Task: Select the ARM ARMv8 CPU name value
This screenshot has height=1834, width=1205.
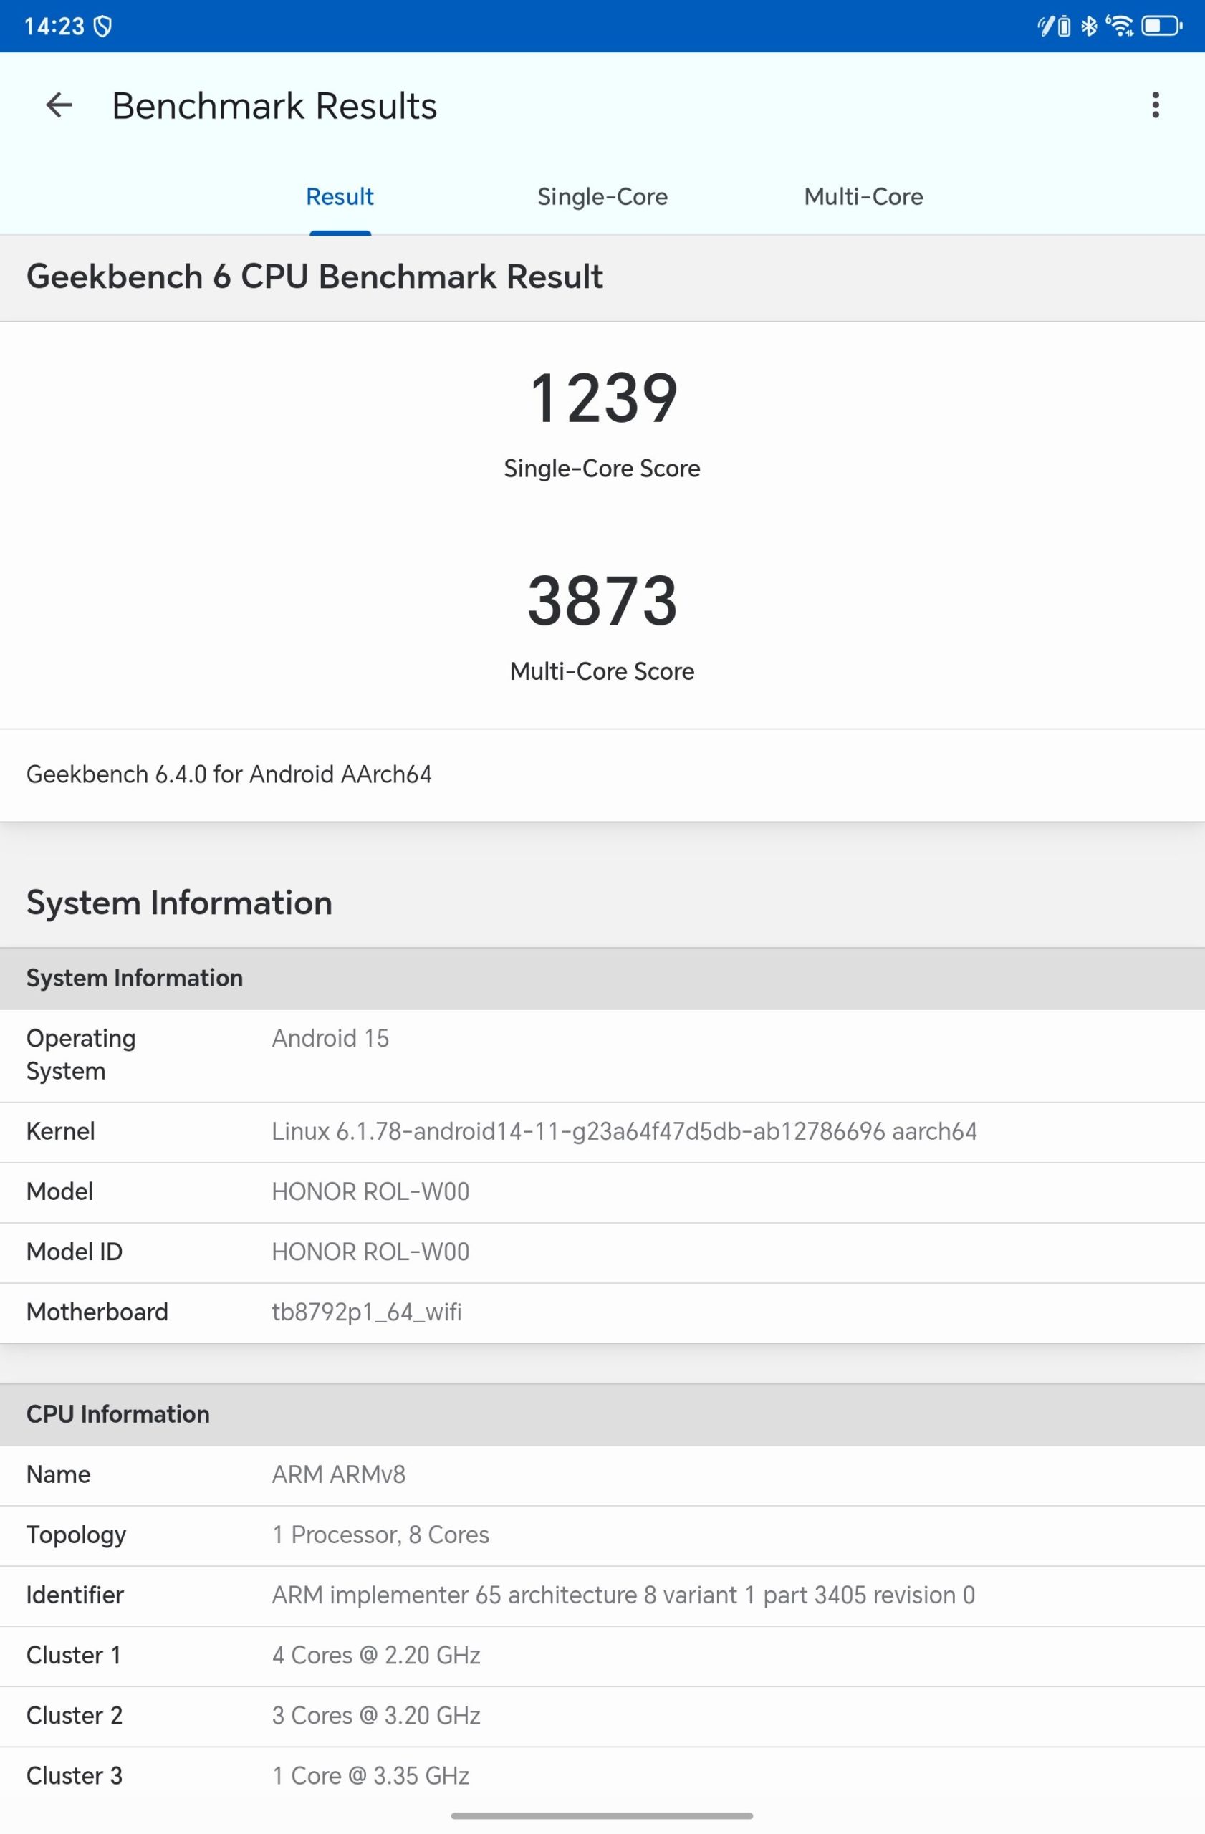Action: pyautogui.click(x=339, y=1475)
